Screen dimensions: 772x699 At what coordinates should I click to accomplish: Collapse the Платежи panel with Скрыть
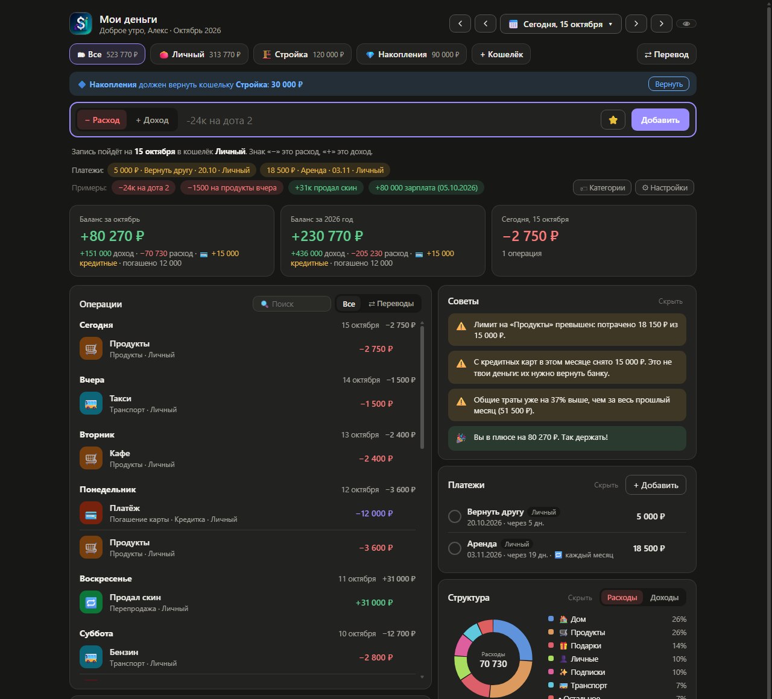606,485
